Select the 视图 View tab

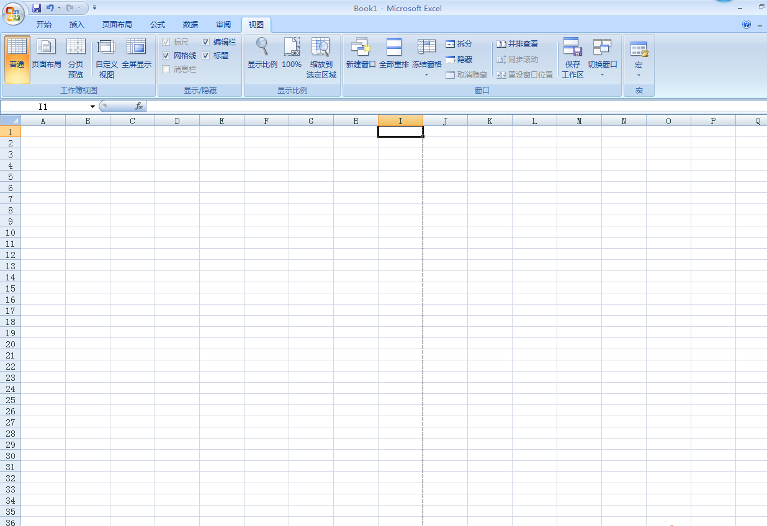click(256, 25)
